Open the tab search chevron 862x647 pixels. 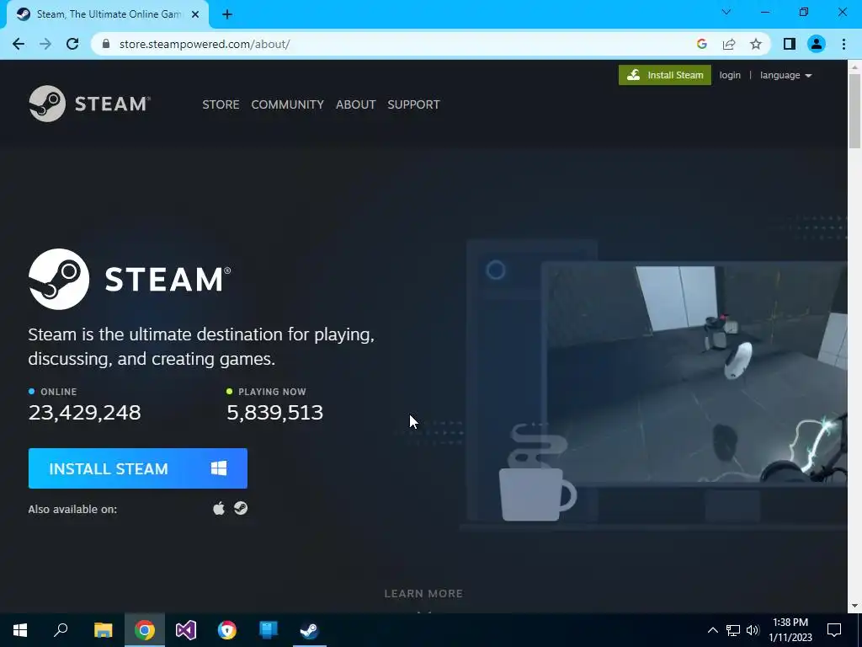[x=726, y=12]
